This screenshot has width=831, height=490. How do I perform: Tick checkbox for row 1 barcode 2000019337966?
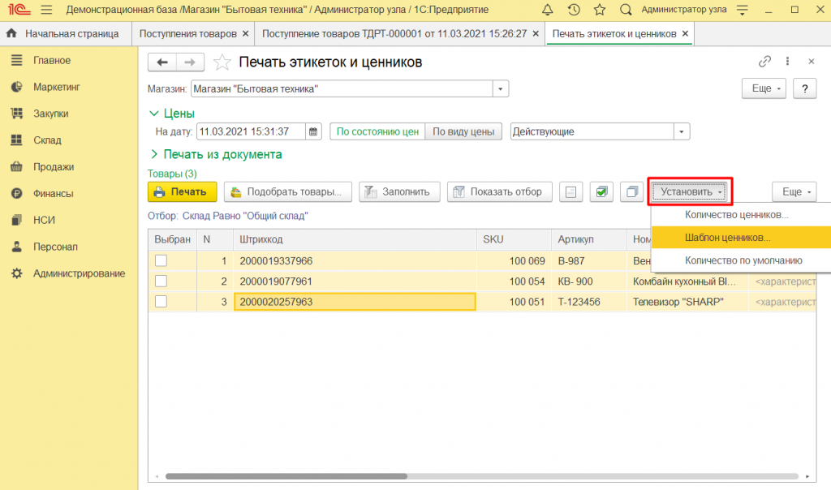pos(161,260)
